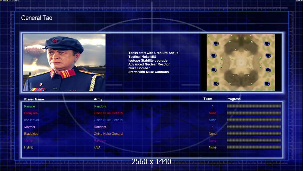Click Myffer's 'Random' army entry

[x=100, y=141]
